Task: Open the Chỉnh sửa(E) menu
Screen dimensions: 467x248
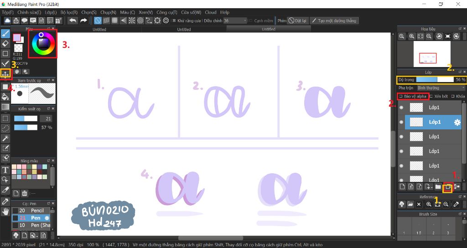Action: [x=29, y=12]
